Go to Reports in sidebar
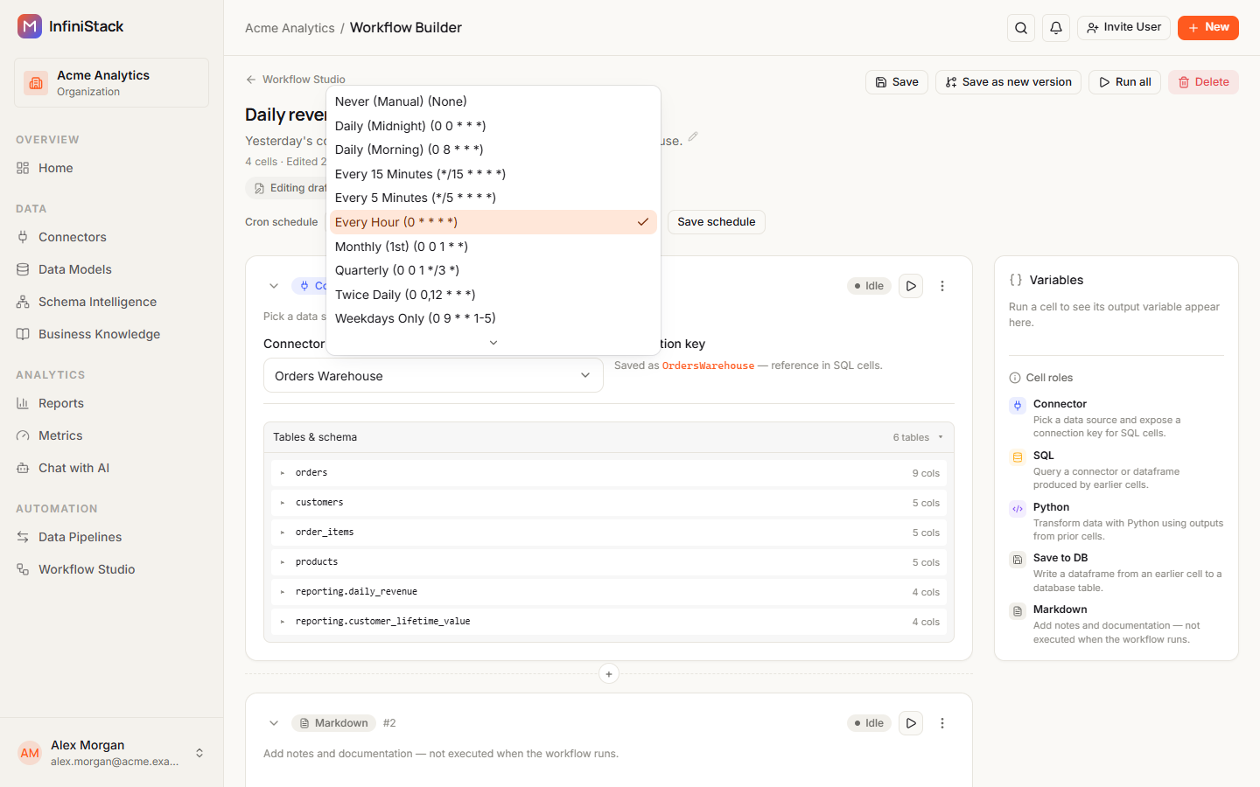1260x787 pixels. [x=112, y=403]
